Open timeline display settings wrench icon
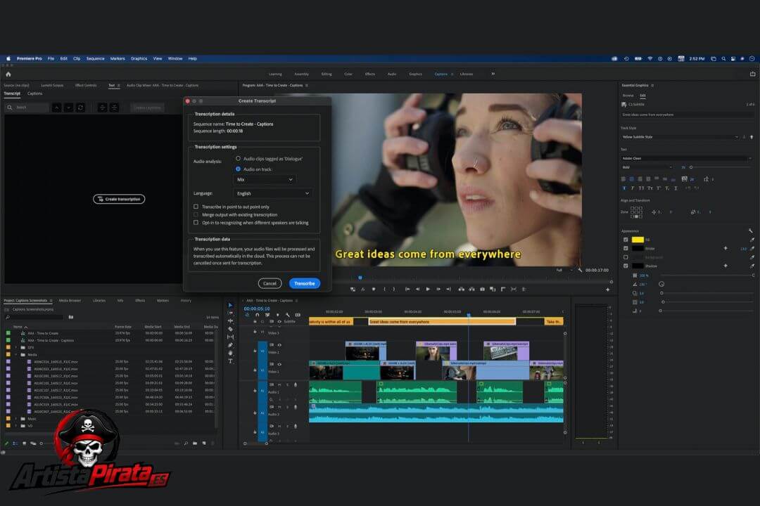This screenshot has height=506, width=760. point(287,315)
